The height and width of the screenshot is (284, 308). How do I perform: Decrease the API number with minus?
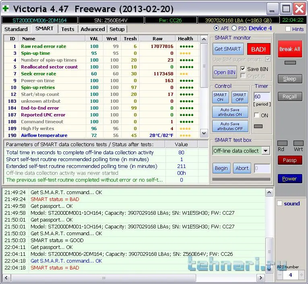[280, 275]
